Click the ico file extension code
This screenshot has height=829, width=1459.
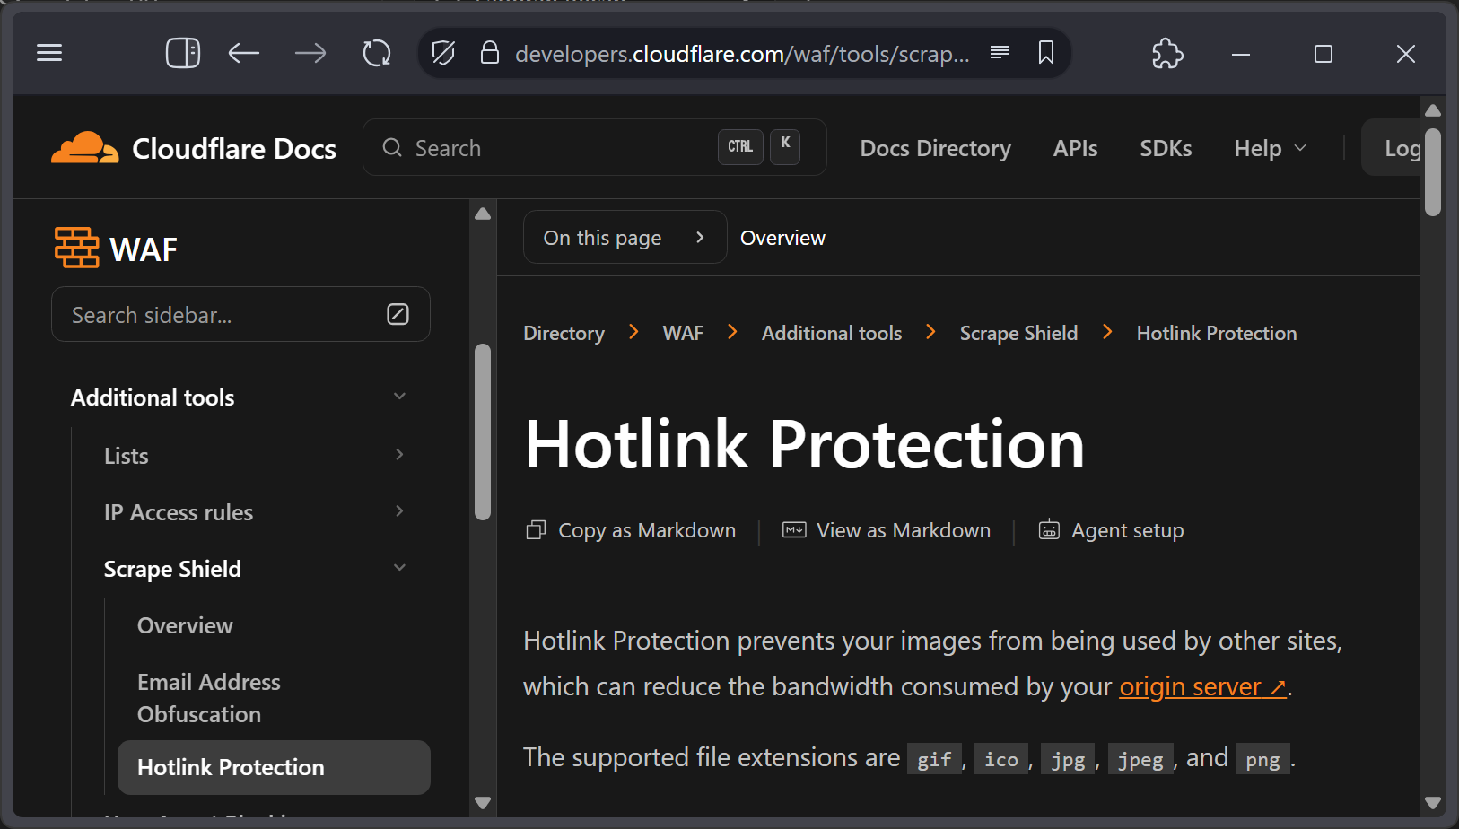1001,759
